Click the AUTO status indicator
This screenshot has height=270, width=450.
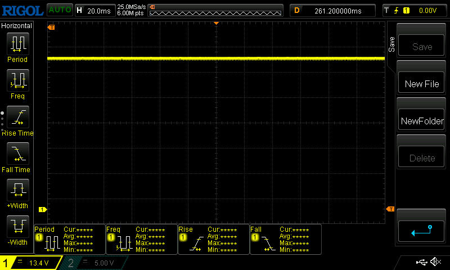coord(59,10)
